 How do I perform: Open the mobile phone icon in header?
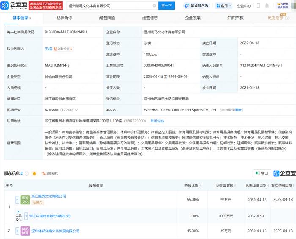click(x=258, y=5)
